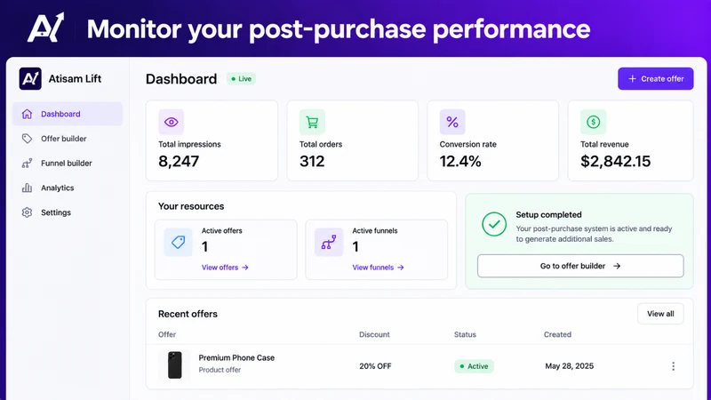The height and width of the screenshot is (400, 711).
Task: Click the Settings gear icon
Action: [x=28, y=212]
